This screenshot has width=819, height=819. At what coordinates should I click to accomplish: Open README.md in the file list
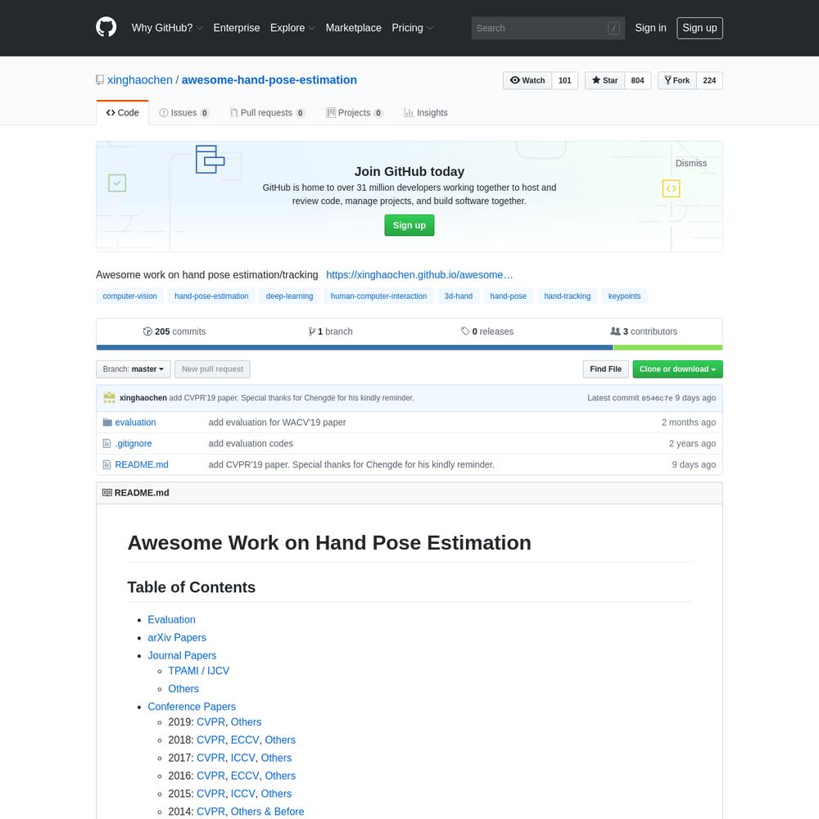[142, 464]
